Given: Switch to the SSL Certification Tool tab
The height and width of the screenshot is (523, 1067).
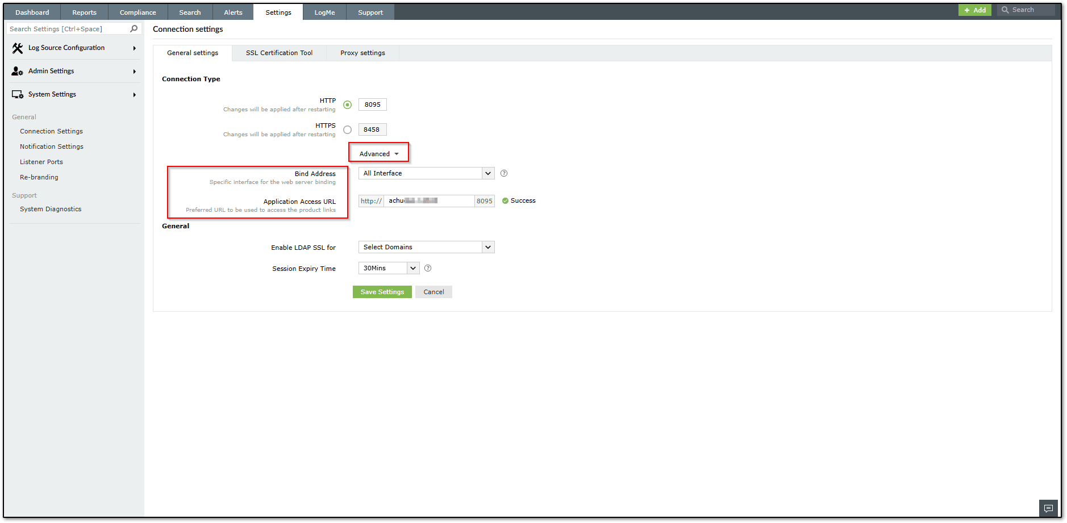Looking at the screenshot, I should coord(279,53).
